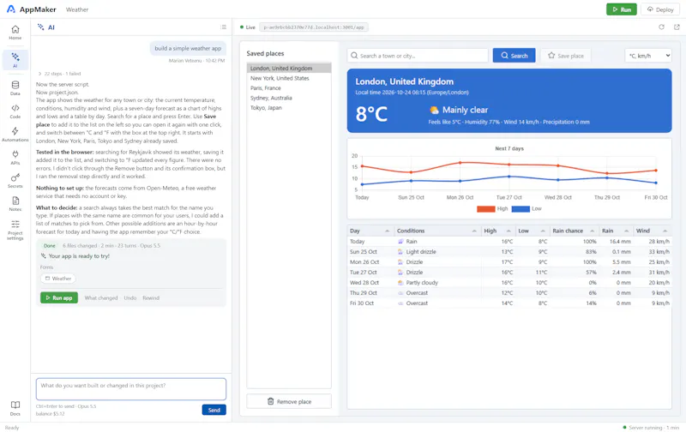
Task: Click the Remove place button
Action: pyautogui.click(x=289, y=401)
